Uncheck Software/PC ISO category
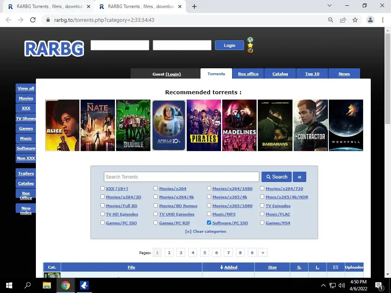 coord(209,223)
